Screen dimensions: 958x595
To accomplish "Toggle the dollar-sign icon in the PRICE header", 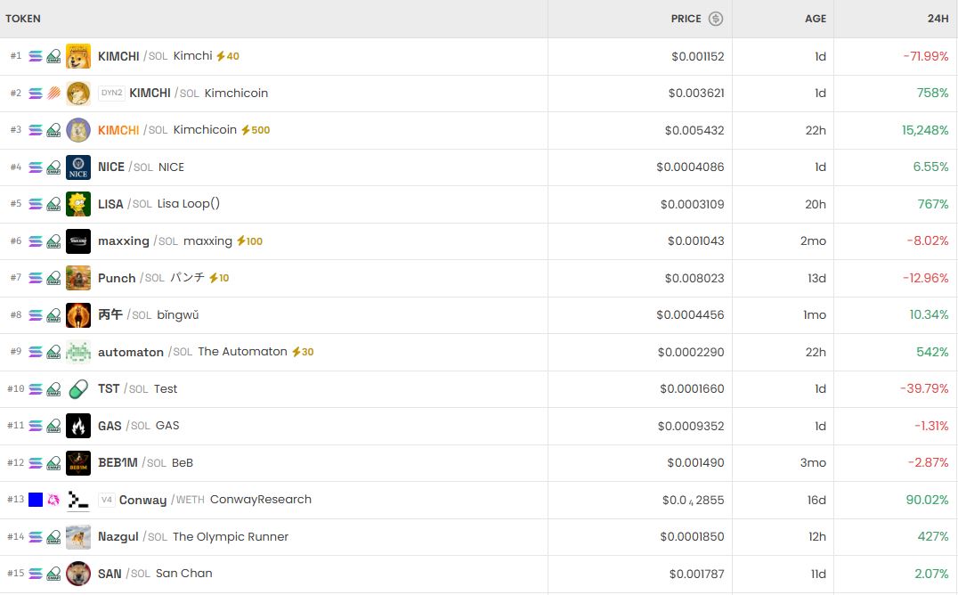I will pyautogui.click(x=716, y=19).
